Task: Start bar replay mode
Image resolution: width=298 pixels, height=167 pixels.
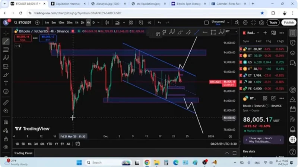Action: click(150, 23)
